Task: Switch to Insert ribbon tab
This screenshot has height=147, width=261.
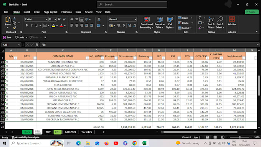Action: click(x=26, y=12)
